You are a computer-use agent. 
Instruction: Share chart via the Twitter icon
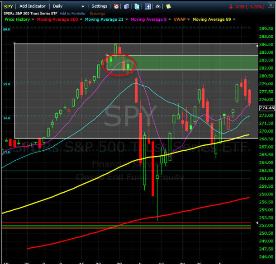click(x=137, y=6)
